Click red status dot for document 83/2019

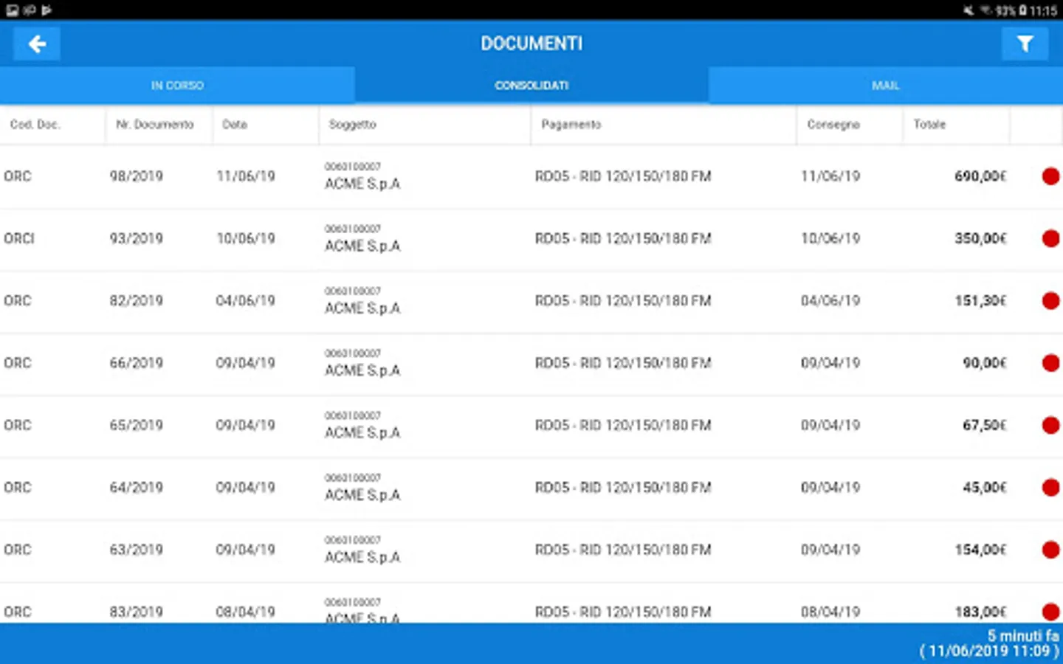click(1050, 612)
